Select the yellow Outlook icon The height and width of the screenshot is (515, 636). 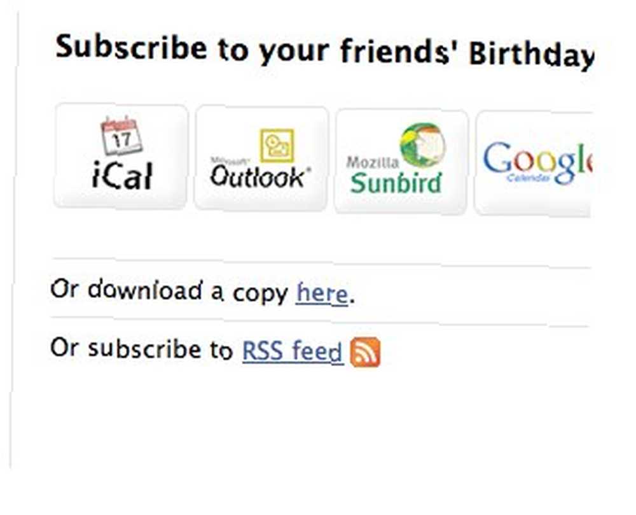click(277, 145)
